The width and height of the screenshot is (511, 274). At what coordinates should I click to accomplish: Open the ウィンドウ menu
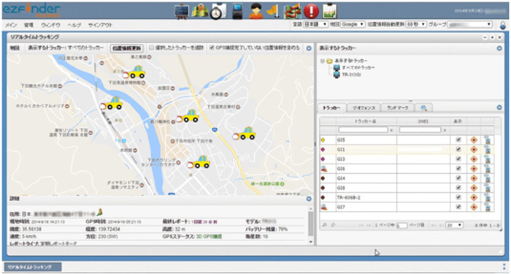click(x=50, y=25)
